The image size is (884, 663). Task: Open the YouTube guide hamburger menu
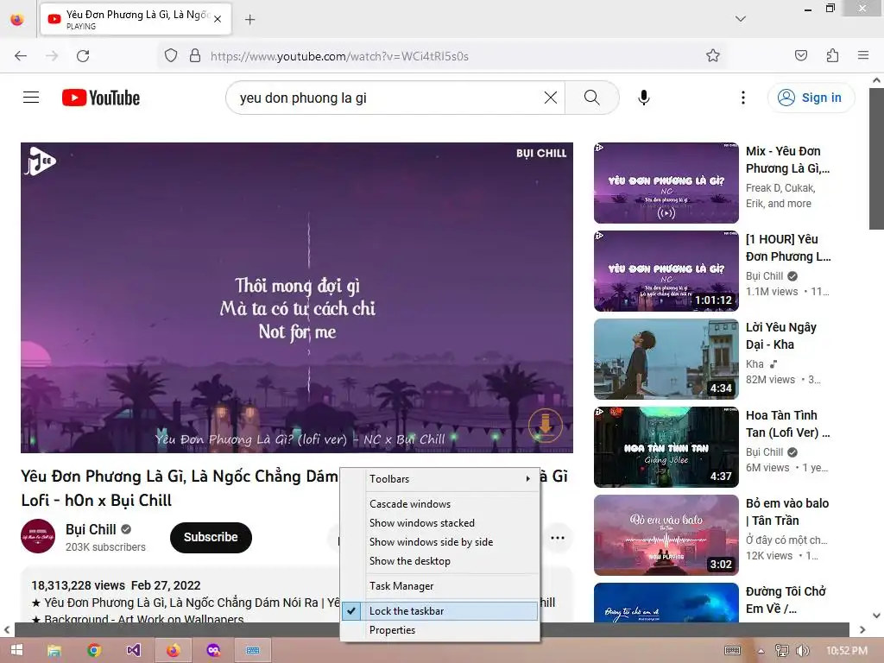[31, 98]
